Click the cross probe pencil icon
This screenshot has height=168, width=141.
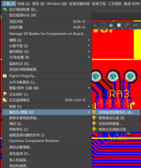click(5, 94)
